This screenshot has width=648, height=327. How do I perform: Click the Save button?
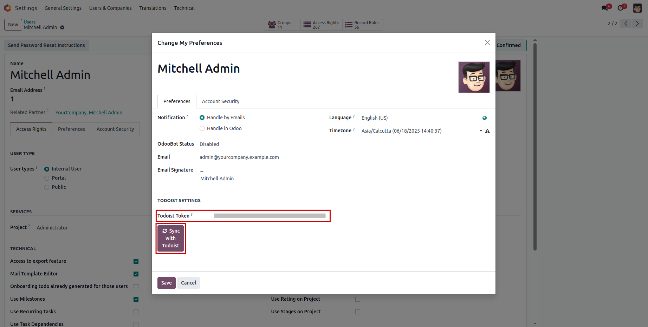[167, 283]
